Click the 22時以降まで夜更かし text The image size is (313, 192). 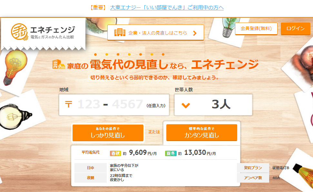[121, 177]
